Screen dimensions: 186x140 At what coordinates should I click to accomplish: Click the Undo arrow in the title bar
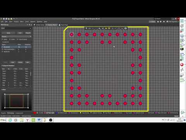point(14,19)
